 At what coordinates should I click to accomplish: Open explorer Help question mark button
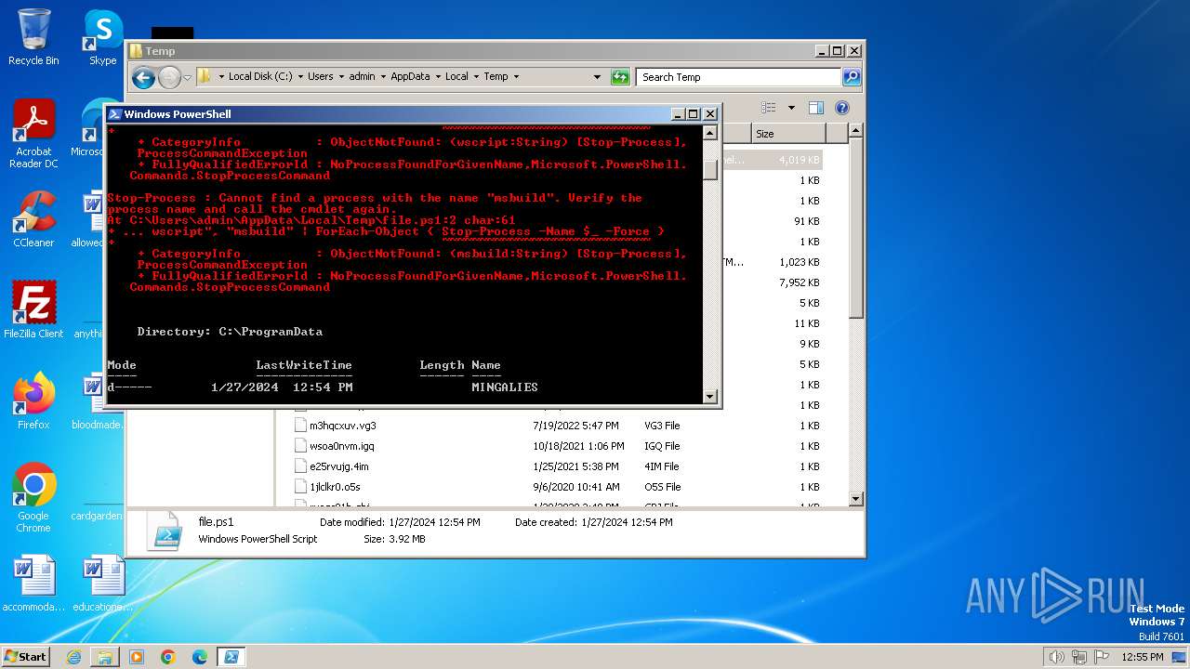tap(842, 108)
